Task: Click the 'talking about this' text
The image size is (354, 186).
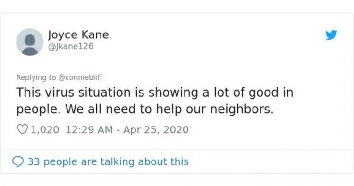Action: pyautogui.click(x=144, y=161)
